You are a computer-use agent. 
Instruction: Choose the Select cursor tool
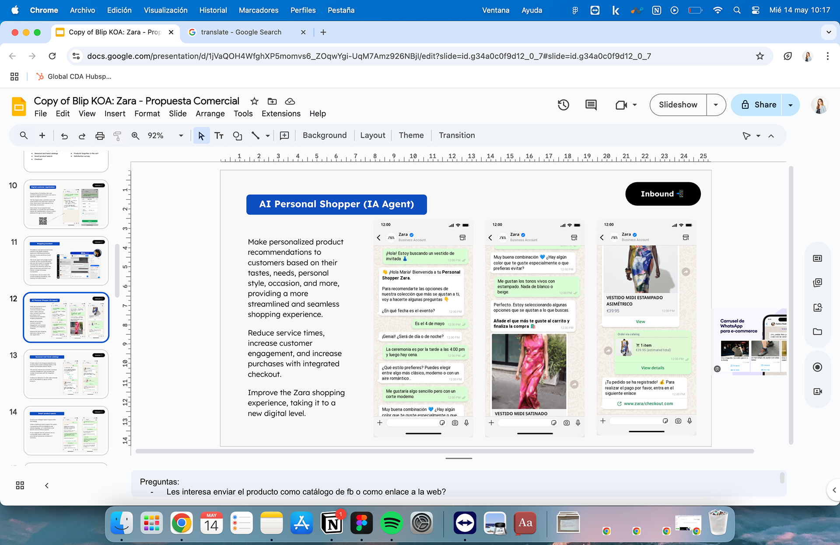coord(201,135)
